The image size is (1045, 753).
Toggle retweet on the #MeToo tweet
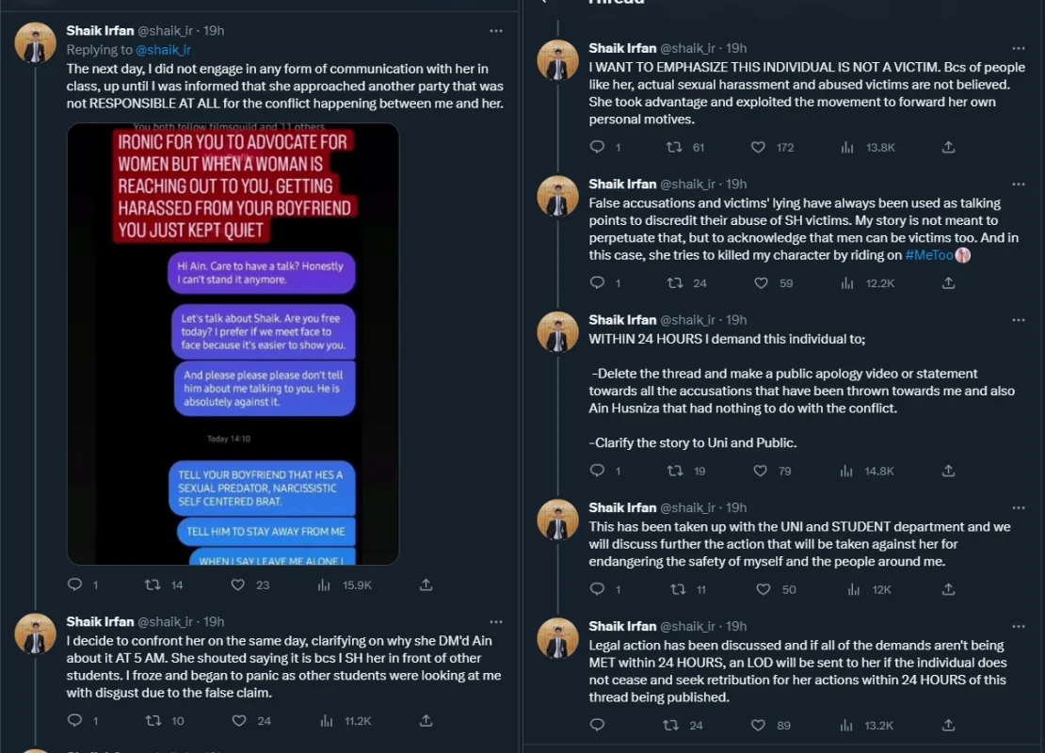(674, 282)
